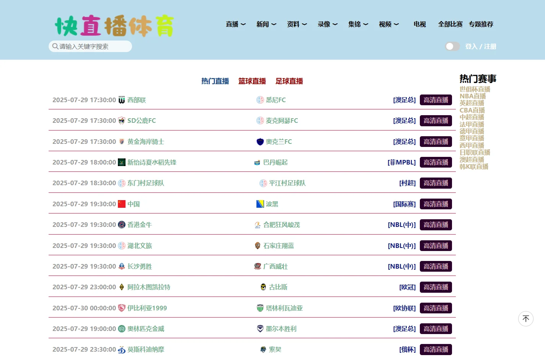Viewport: 545px width, 357px height.
Task: Click the 莫斯科迪纳摩 club badge
Action: pyautogui.click(x=122, y=349)
